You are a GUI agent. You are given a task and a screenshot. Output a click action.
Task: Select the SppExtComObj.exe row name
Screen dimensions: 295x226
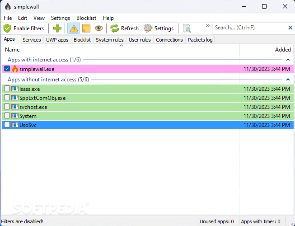[x=42, y=98]
